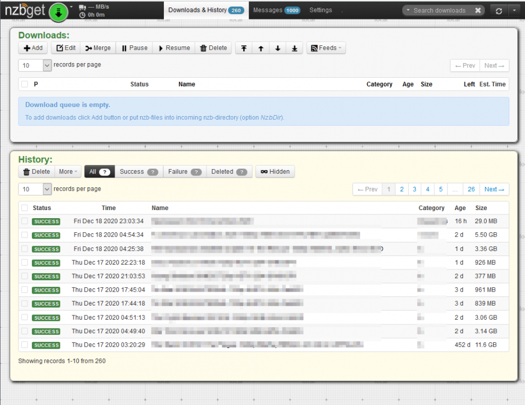Click Next in the Downloads pager
The height and width of the screenshot is (405, 525).
pos(494,65)
